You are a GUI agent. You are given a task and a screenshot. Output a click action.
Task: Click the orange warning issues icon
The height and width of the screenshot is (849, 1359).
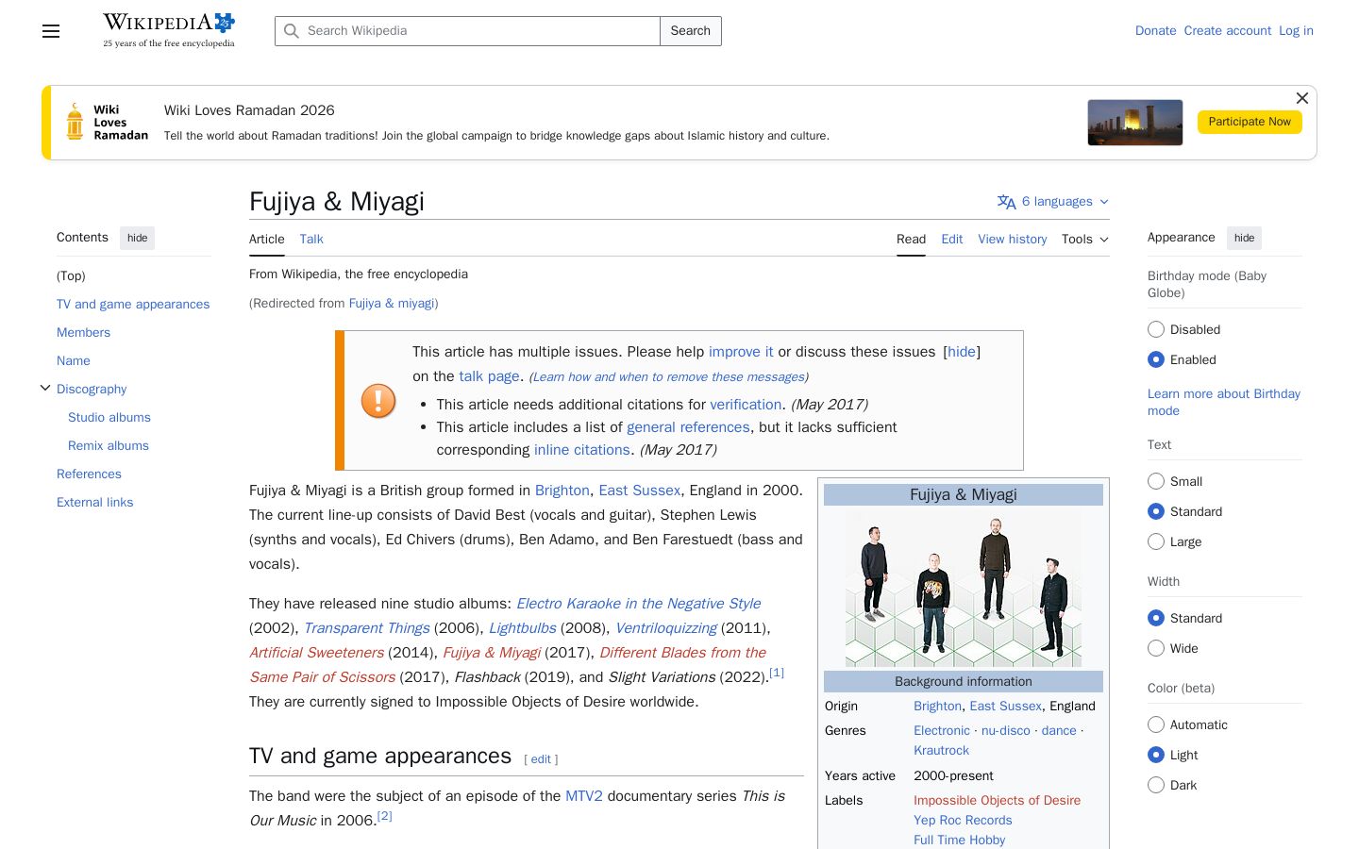[x=378, y=401]
